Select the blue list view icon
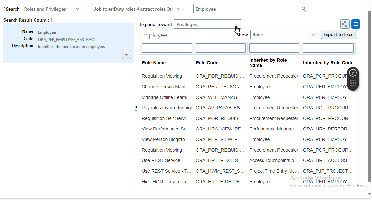The width and height of the screenshot is (372, 200). (x=356, y=24)
